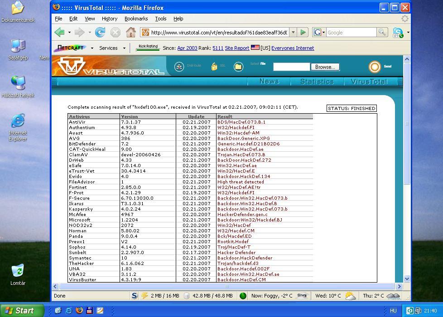Screen dimensions: 443x317
Task: Click the green circle status bar icon
Action: pyautogui.click(x=243, y=296)
